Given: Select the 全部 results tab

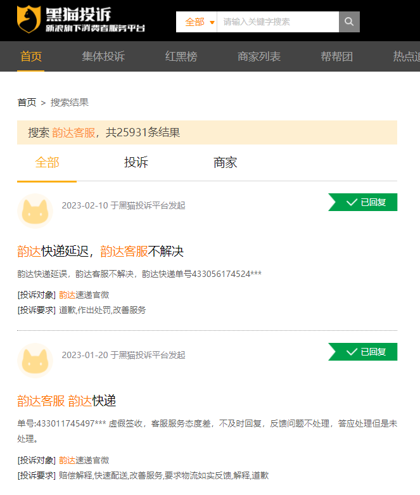Looking at the screenshot, I should click(x=47, y=163).
